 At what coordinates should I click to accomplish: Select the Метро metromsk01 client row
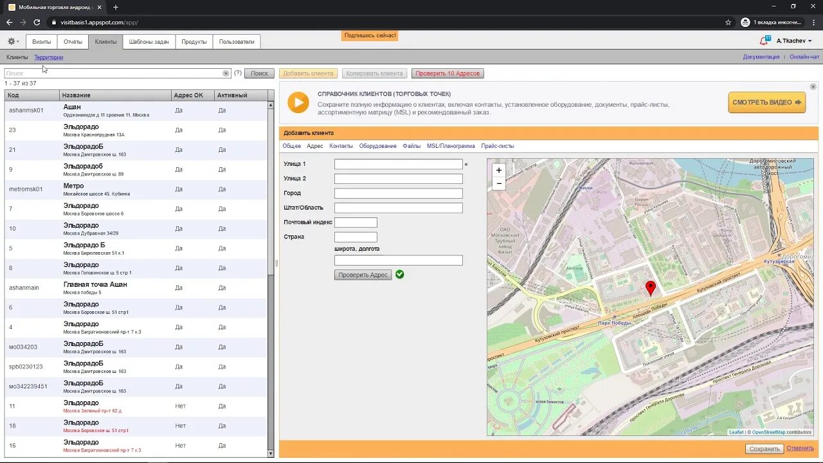coord(136,190)
